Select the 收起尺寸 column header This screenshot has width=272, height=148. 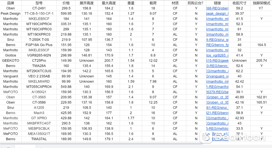click(239, 3)
